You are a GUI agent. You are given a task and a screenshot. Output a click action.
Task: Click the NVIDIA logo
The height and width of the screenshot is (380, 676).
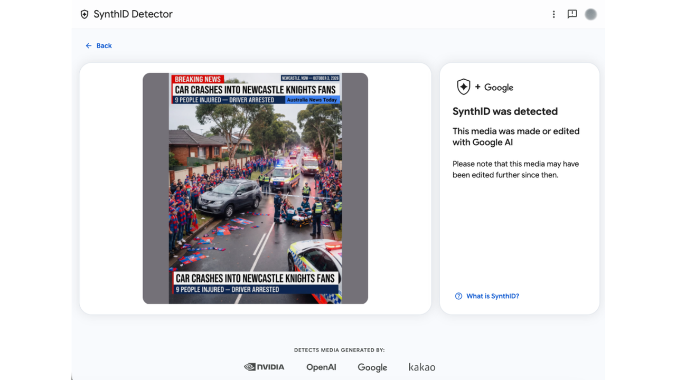point(264,367)
